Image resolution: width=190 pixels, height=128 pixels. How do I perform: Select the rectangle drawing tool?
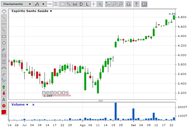point(4,37)
